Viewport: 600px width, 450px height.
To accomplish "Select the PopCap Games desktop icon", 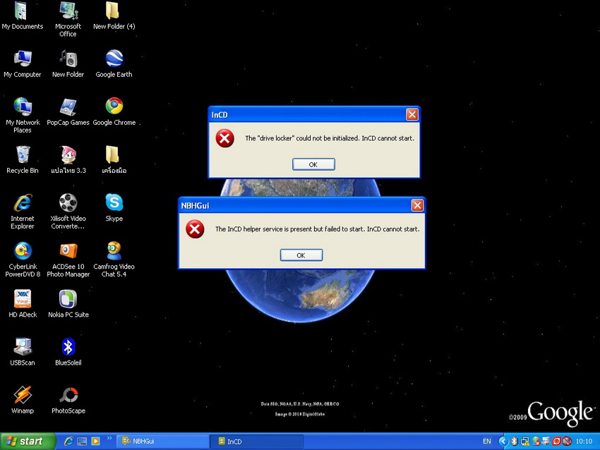I will coord(68,112).
